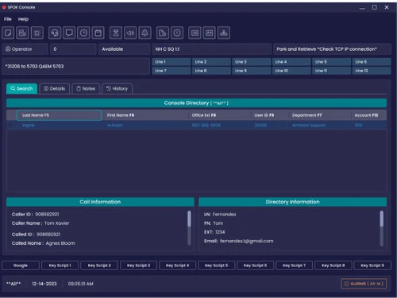The image size is (397, 298).
Task: Open the calendar toolbar icon
Action: coord(98,33)
